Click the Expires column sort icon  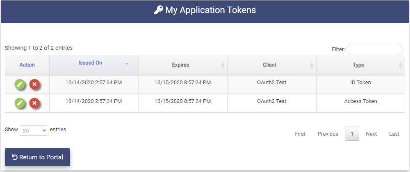223,65
